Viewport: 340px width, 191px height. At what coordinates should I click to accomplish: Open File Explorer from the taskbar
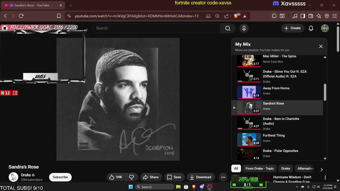[x=178, y=187]
